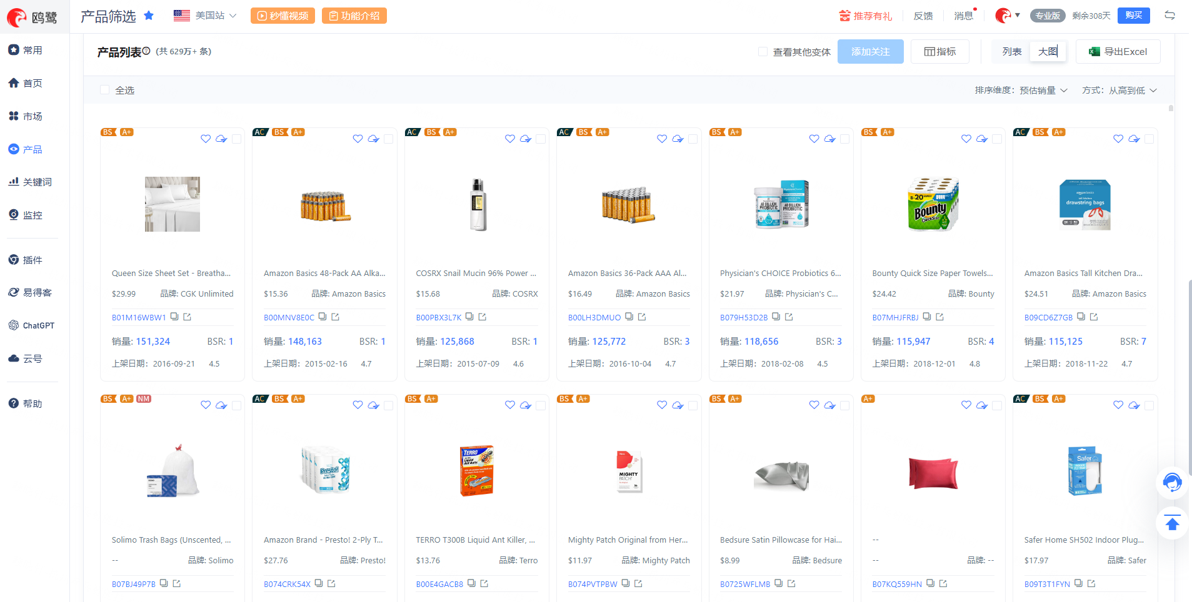Open external link for B07MHJFRBJ

point(939,317)
